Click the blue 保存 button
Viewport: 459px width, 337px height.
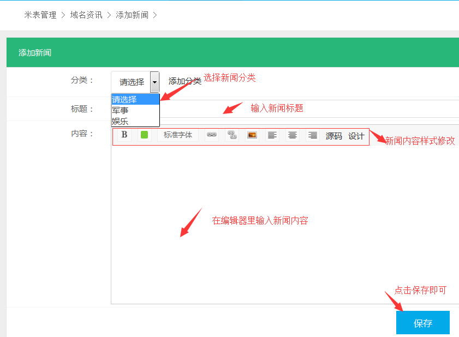[422, 322]
